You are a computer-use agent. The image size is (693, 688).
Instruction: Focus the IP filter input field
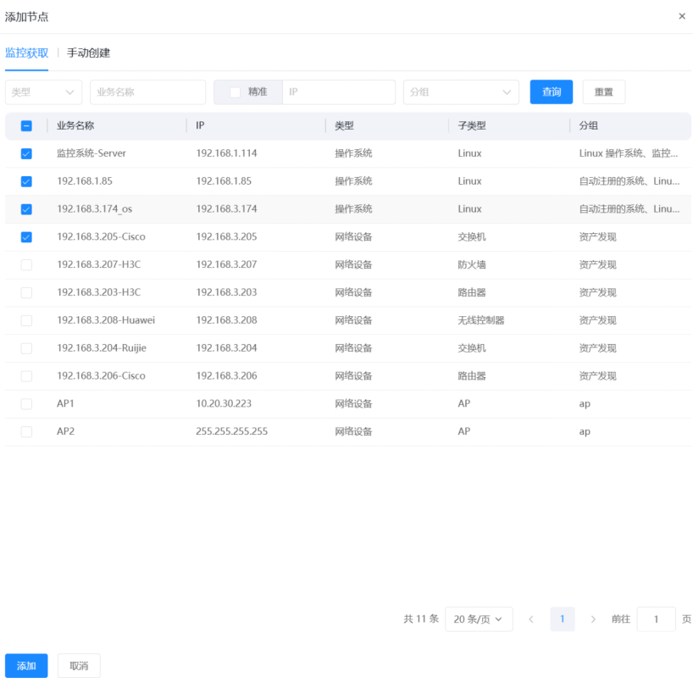tap(339, 92)
